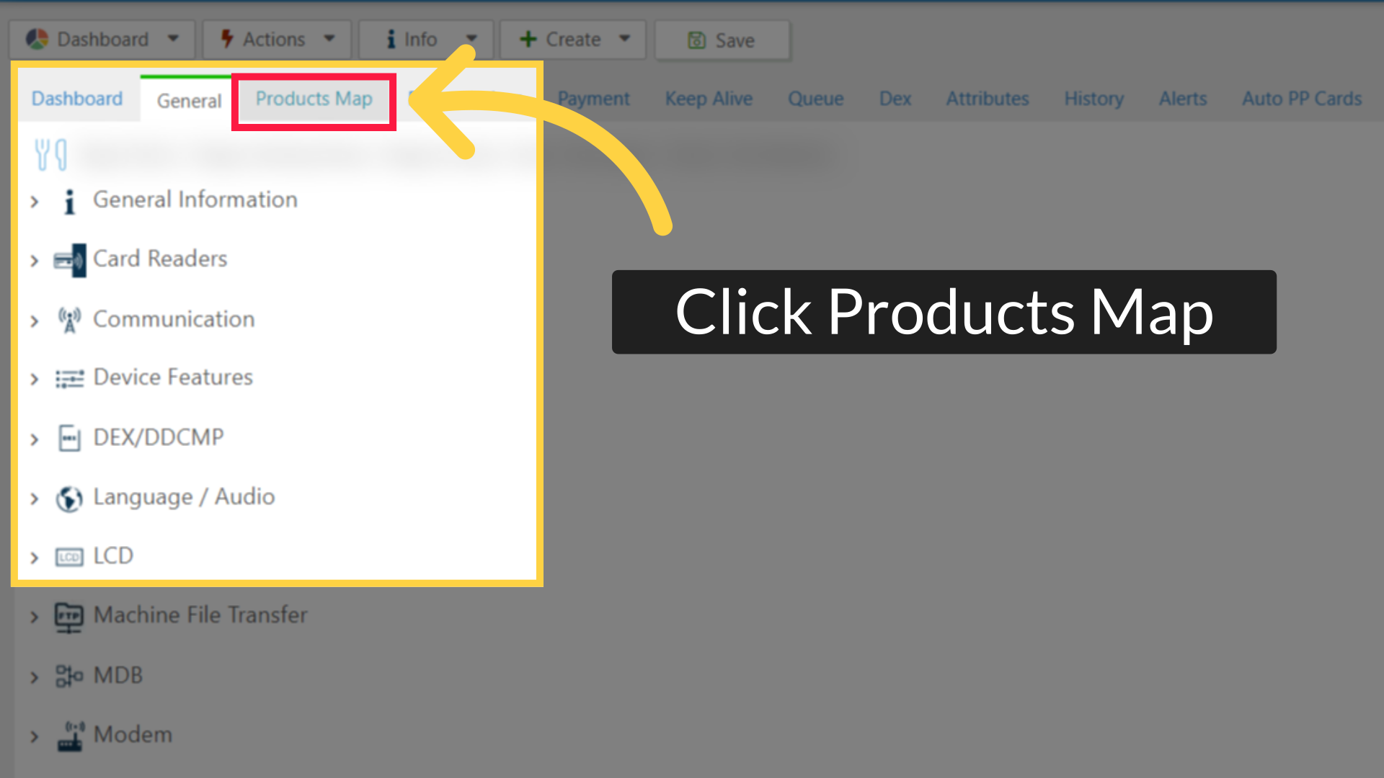The image size is (1384, 778).
Task: Click the MDB connector icon
Action: tap(69, 676)
